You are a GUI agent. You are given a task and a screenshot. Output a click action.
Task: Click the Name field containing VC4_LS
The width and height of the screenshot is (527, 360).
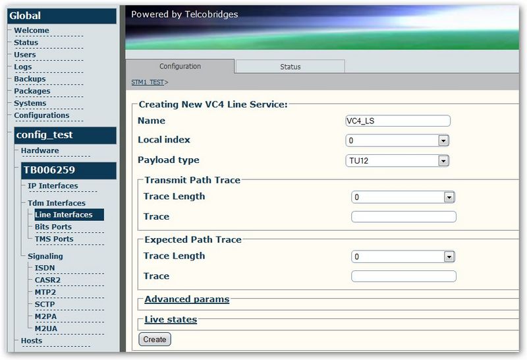click(x=398, y=121)
